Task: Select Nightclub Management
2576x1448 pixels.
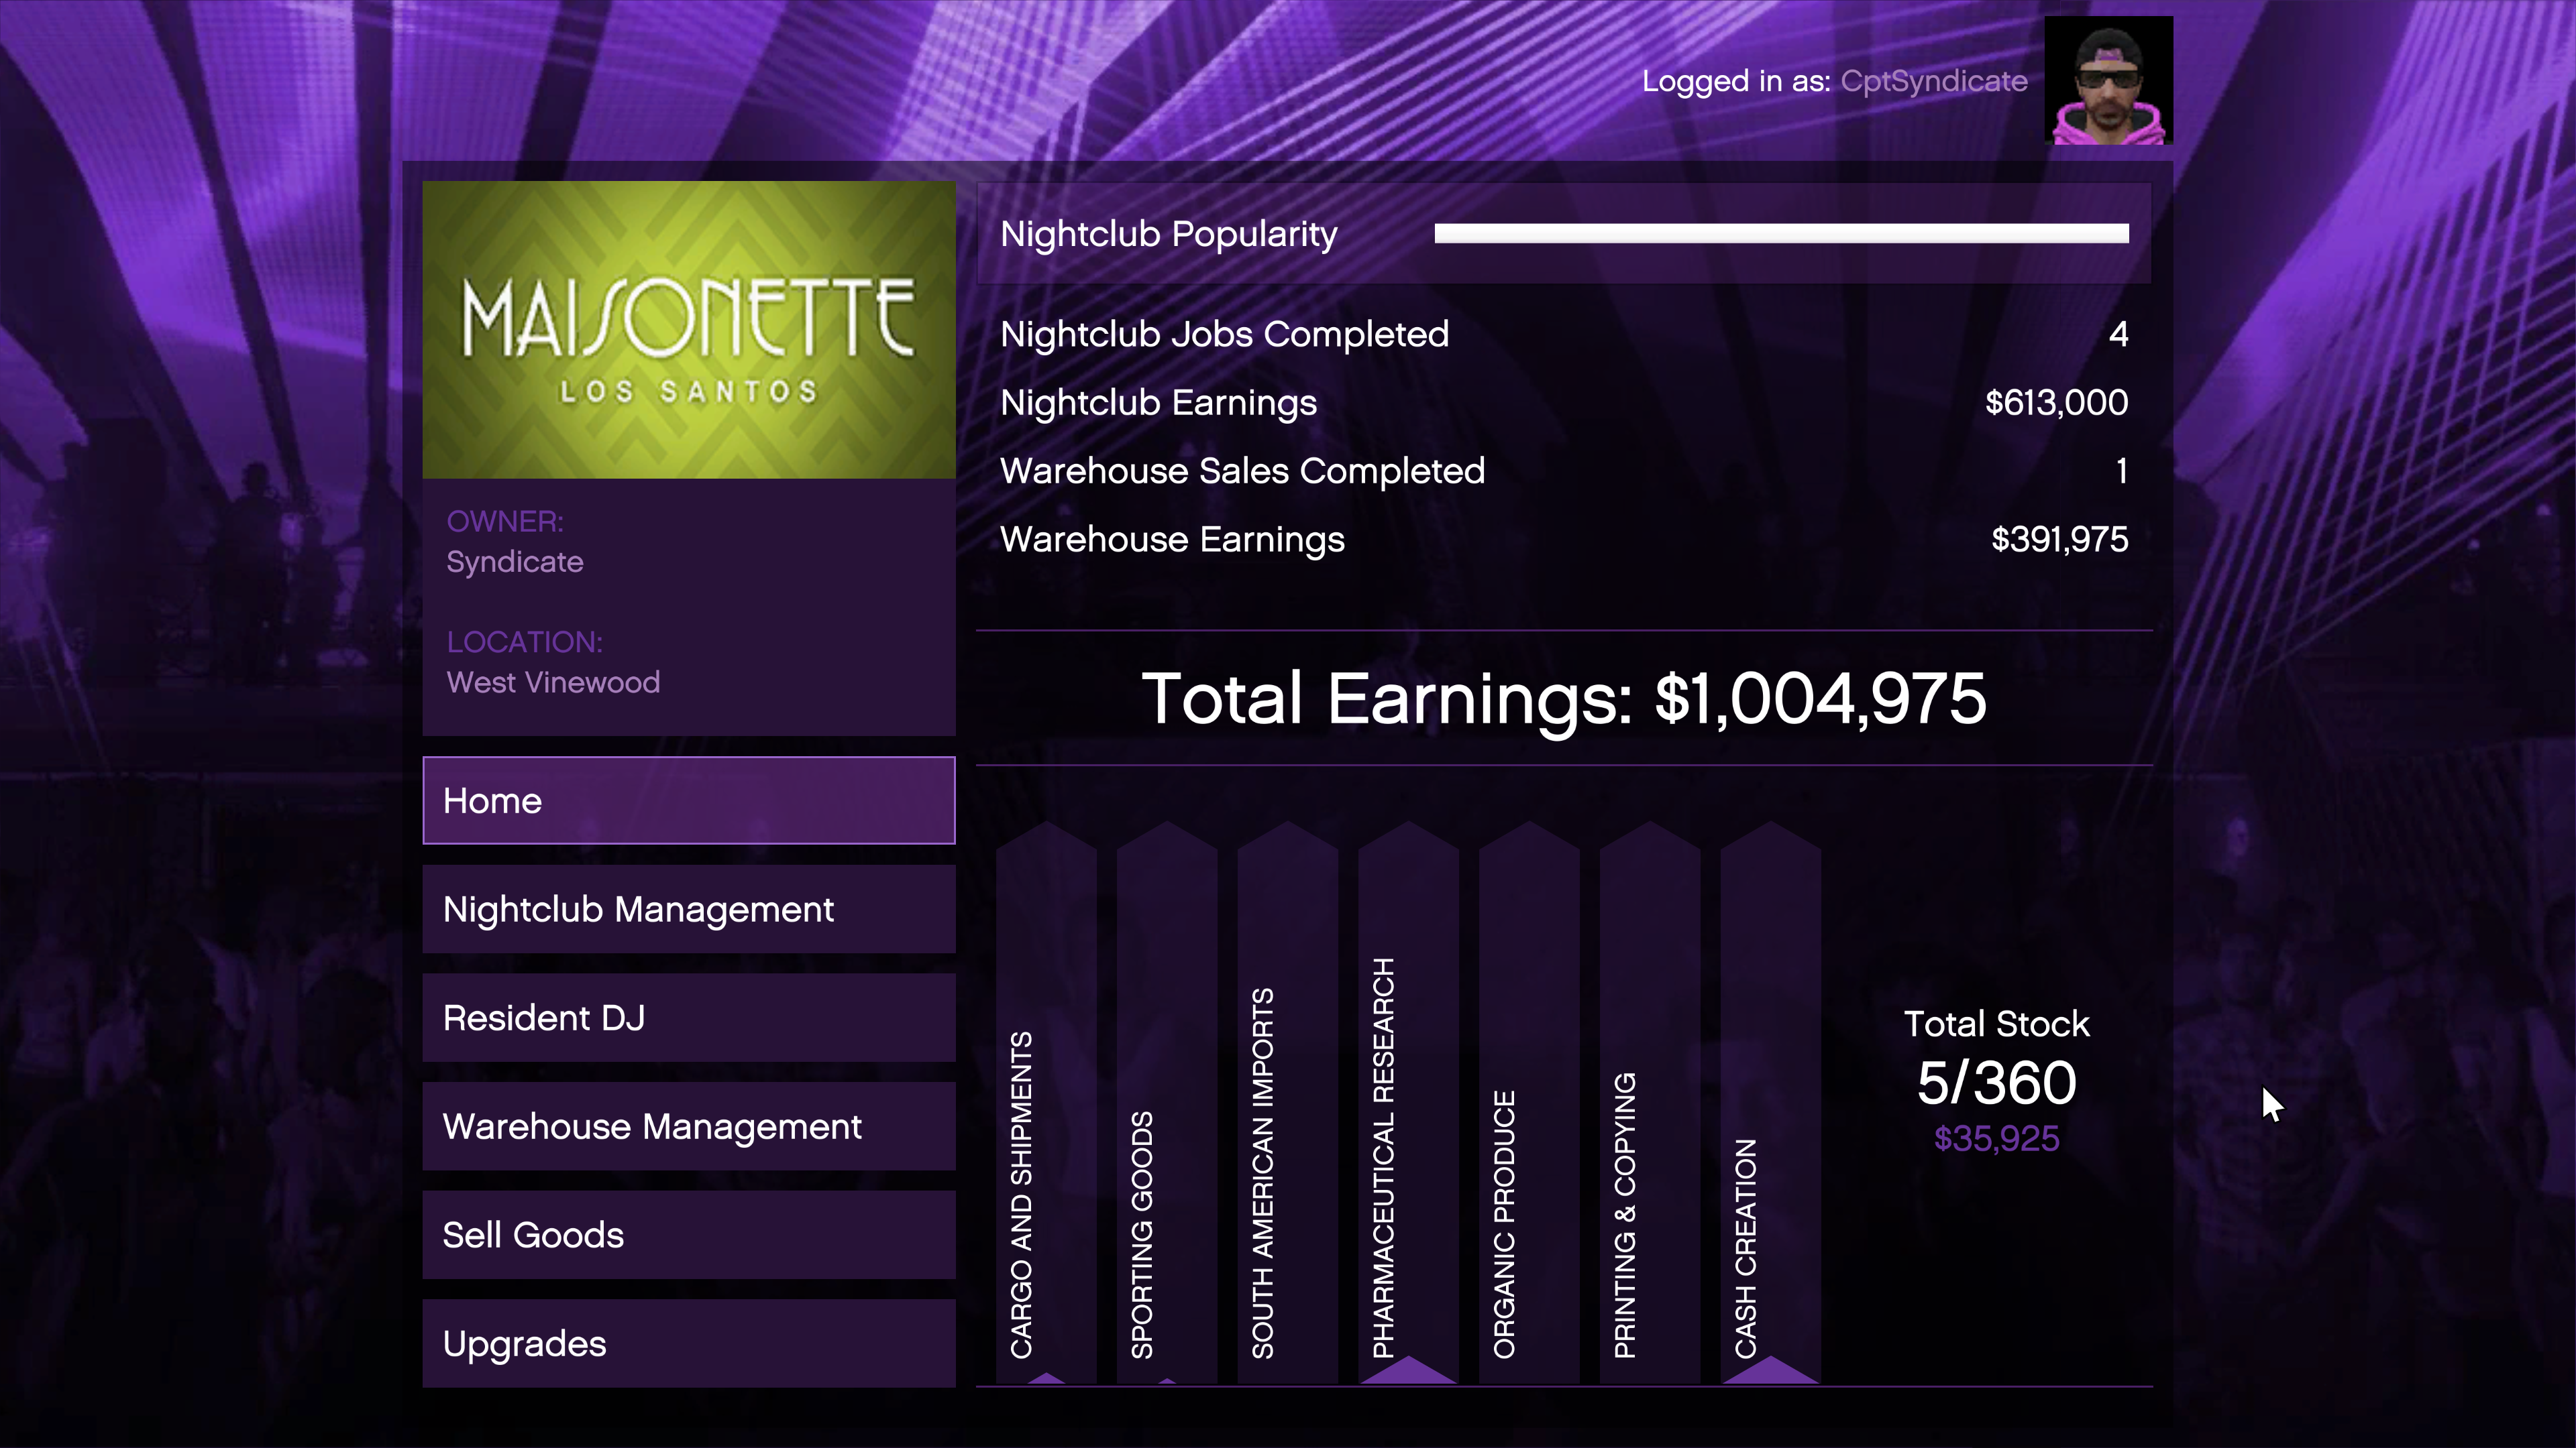Action: pos(688,910)
